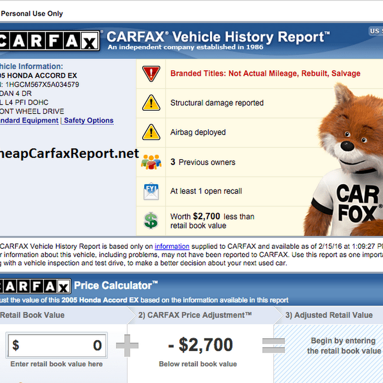The width and height of the screenshot is (383, 383).
Task: Click 'Begin by entering the retail book value'
Action: [x=344, y=346]
